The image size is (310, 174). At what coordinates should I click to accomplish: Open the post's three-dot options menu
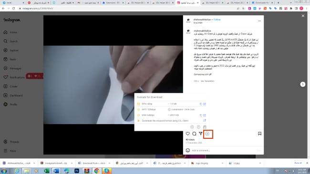click(x=259, y=21)
